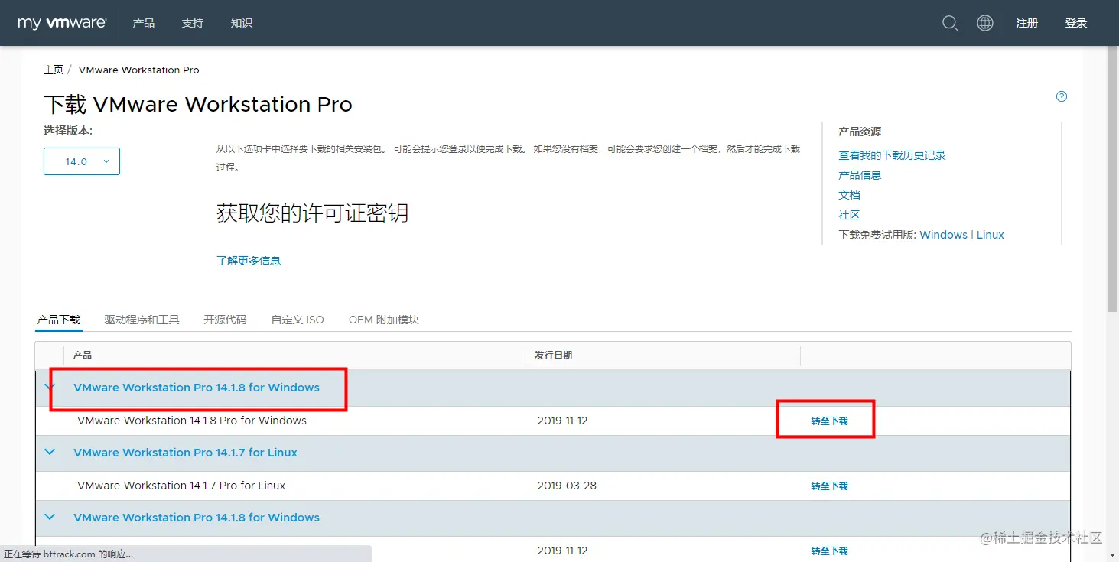Click 转至下载 for 14.1.8 Pro for Windows
1119x562 pixels.
tap(829, 421)
